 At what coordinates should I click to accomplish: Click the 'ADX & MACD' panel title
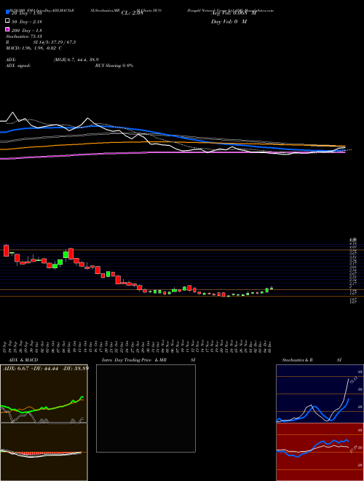click(x=23, y=360)
